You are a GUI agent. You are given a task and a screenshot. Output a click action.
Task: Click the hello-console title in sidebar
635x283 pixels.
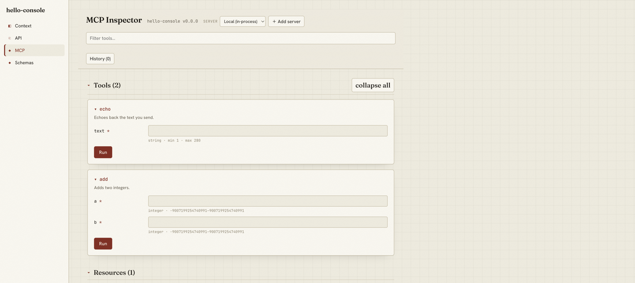26,10
